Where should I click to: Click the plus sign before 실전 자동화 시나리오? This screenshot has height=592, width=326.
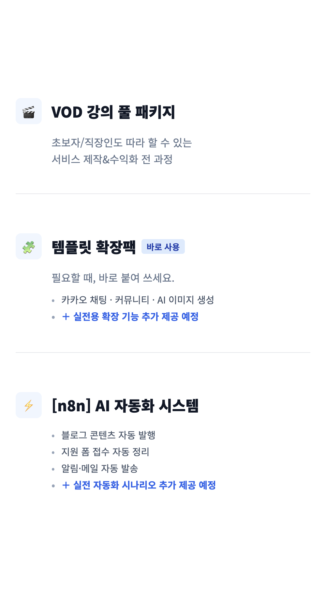pos(66,485)
